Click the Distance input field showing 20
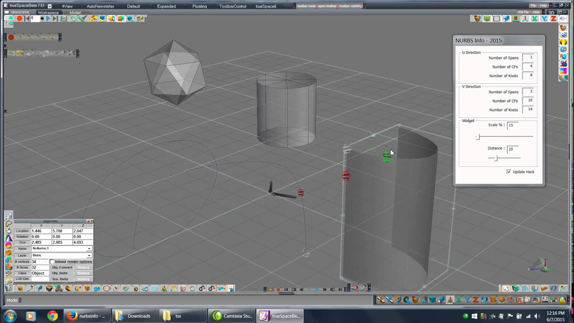 pyautogui.click(x=513, y=149)
